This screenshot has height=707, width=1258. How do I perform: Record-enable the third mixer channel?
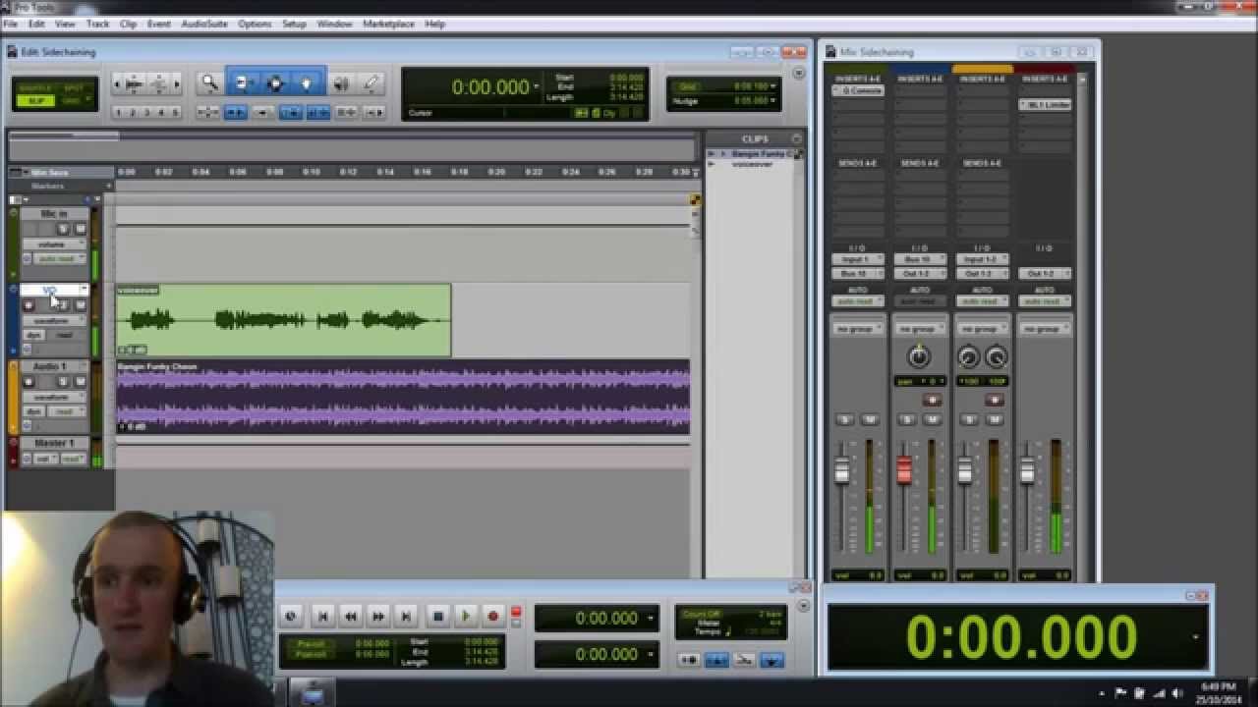995,401
